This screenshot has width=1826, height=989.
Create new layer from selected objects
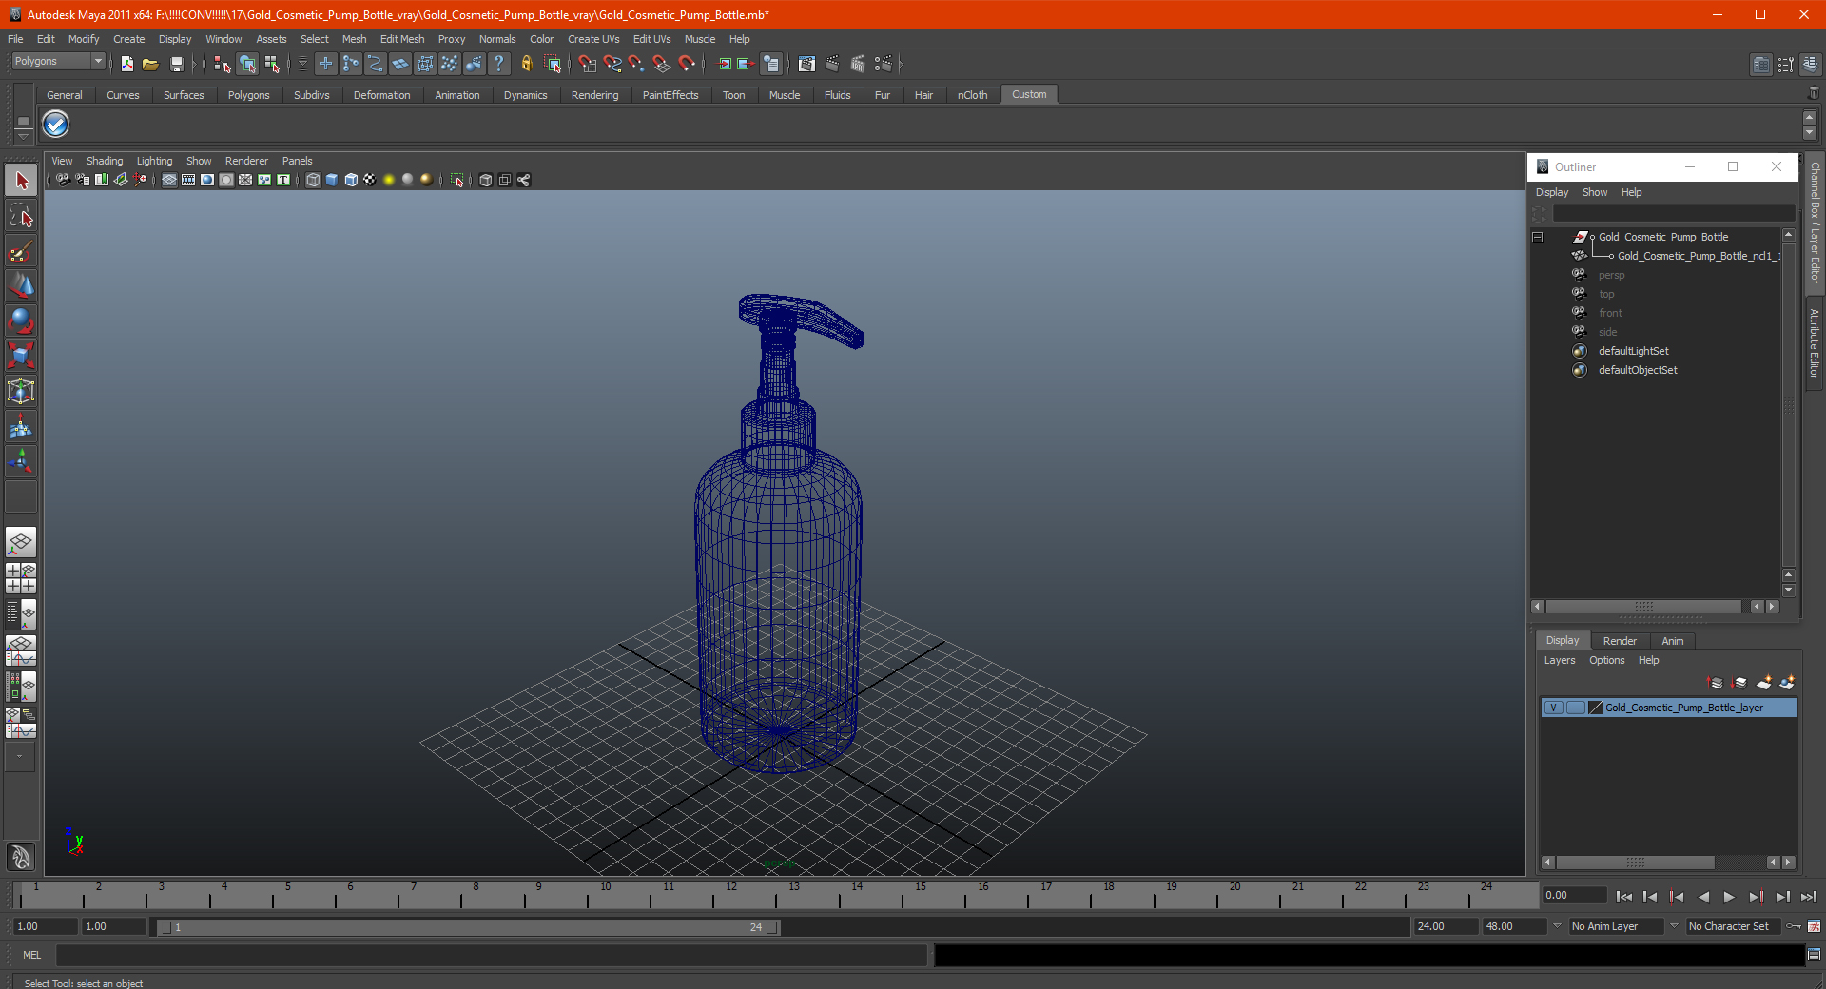click(x=1788, y=683)
